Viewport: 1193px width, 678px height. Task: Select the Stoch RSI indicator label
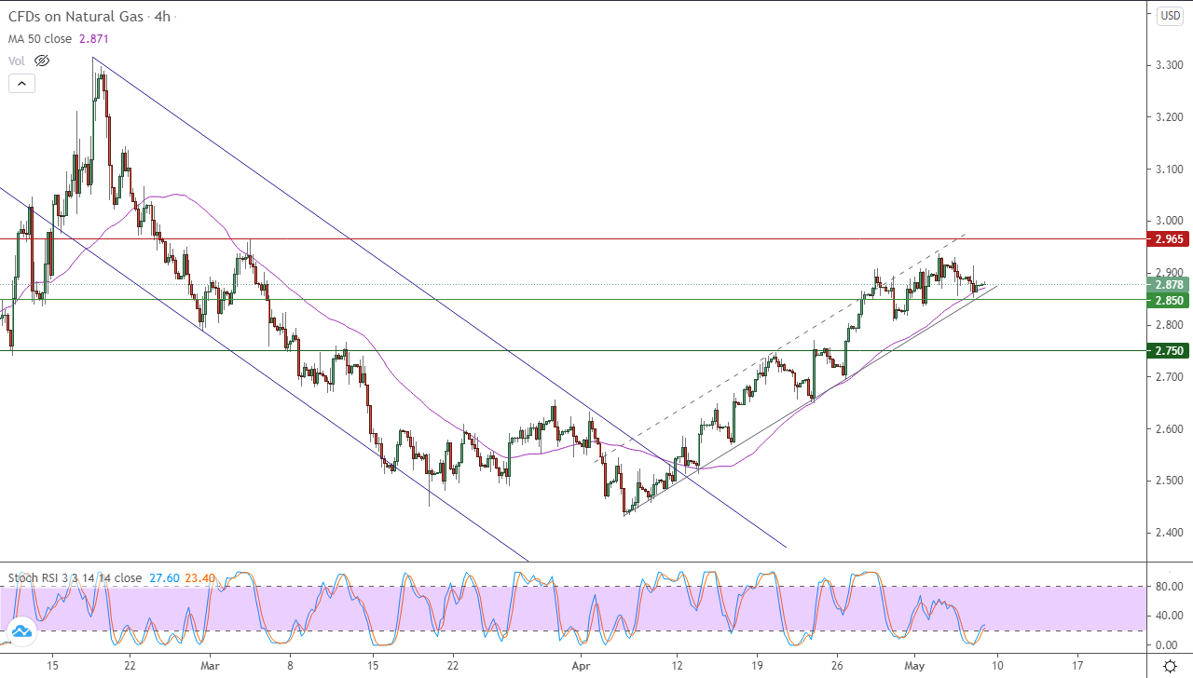click(75, 578)
